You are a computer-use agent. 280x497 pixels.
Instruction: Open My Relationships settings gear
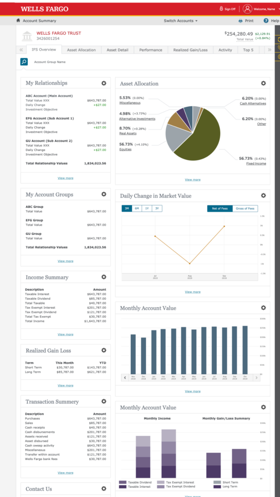coord(104,83)
